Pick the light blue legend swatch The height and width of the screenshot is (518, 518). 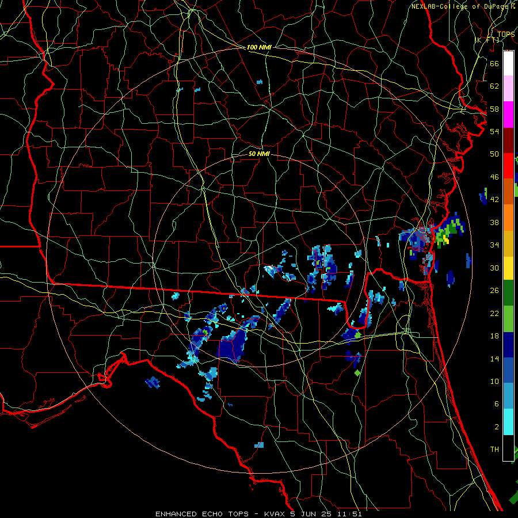coord(508,396)
